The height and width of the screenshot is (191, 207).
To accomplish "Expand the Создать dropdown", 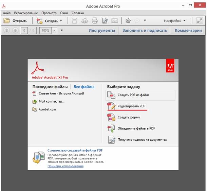I will pos(61,21).
